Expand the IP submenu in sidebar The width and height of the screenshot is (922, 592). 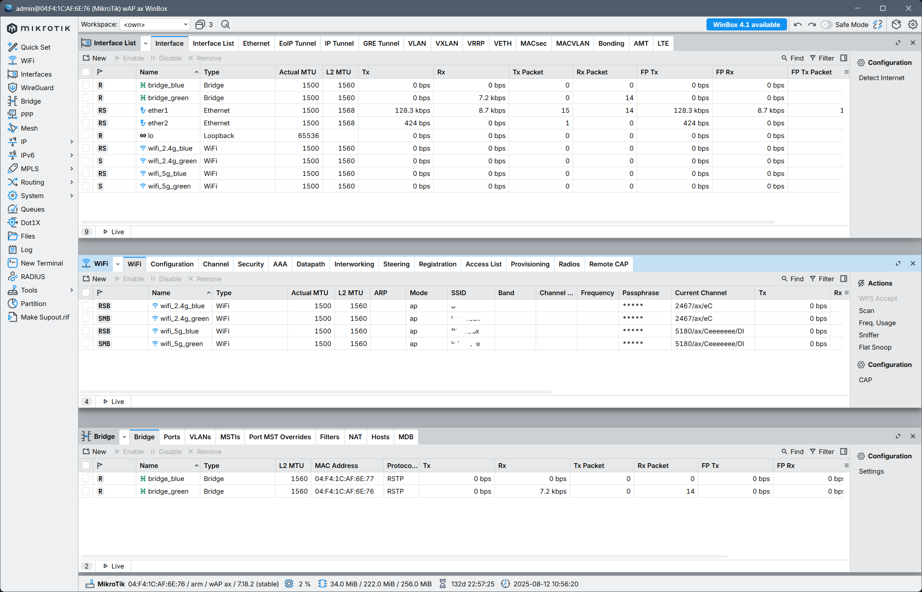[x=72, y=141]
